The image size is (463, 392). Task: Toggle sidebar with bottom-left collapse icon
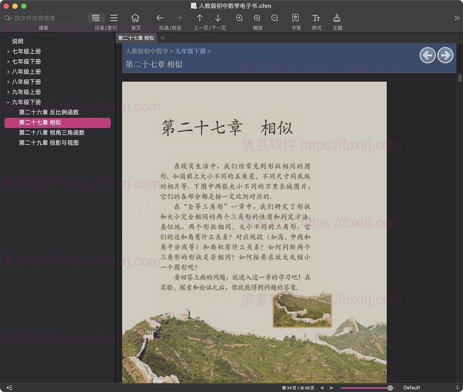coord(9,387)
